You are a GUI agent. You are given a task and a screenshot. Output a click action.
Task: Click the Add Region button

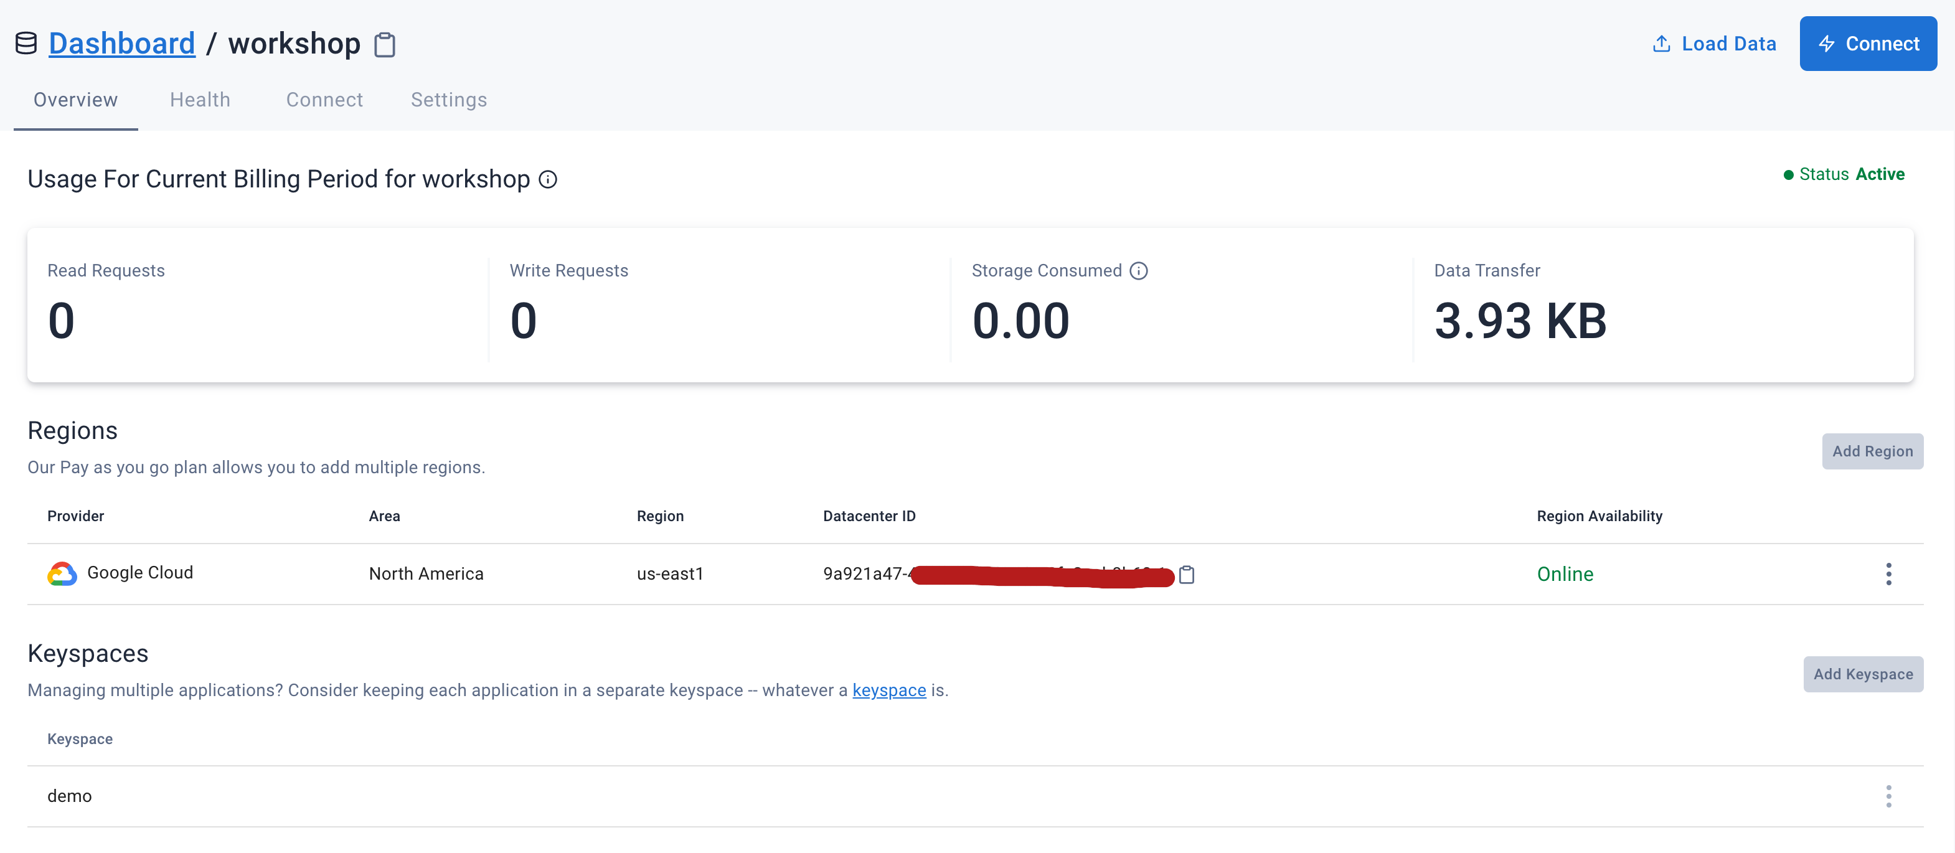pyautogui.click(x=1872, y=451)
